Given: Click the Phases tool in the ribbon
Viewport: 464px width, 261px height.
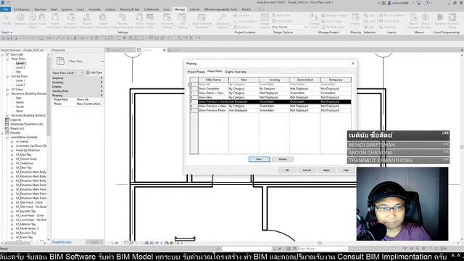Looking at the screenshot, I should (356, 20).
